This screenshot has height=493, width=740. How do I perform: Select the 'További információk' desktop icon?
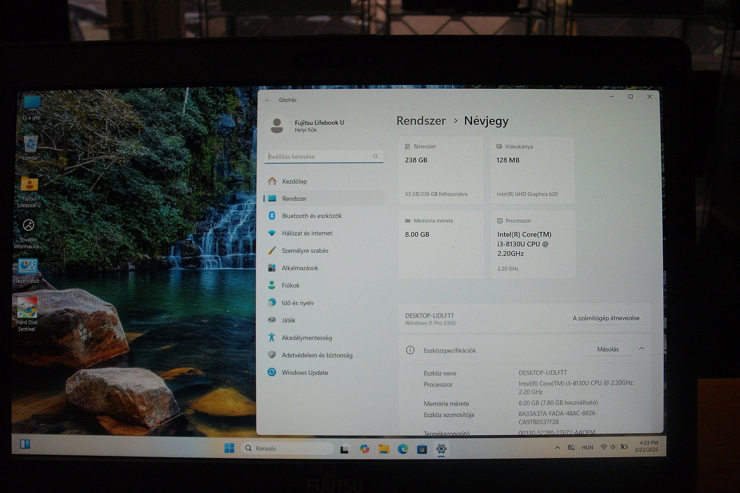28,234
